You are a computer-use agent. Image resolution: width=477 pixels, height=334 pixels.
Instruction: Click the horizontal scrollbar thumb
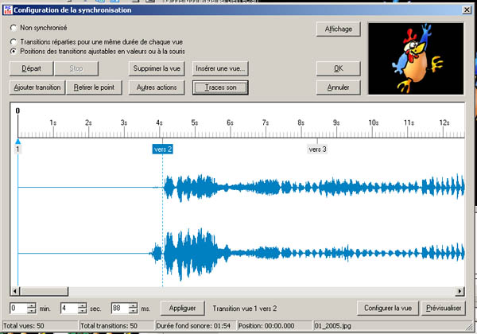(x=44, y=291)
